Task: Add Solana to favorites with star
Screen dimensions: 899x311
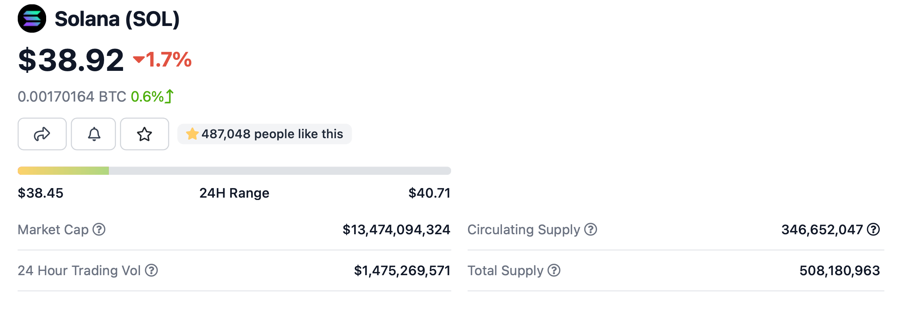Action: 144,134
